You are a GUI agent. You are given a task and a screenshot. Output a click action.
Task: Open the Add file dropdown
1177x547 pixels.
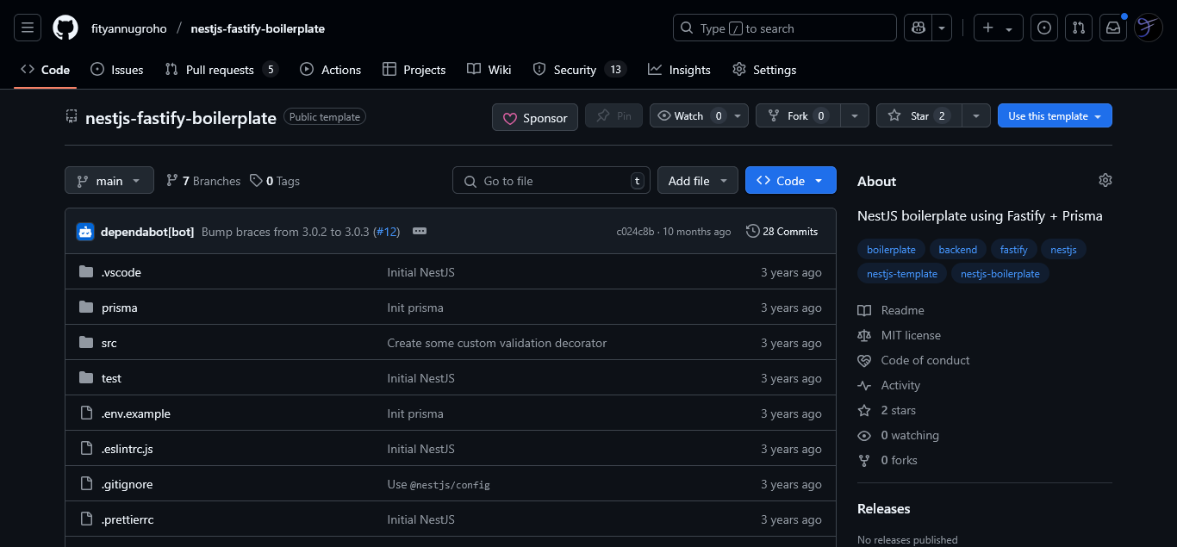coord(698,180)
